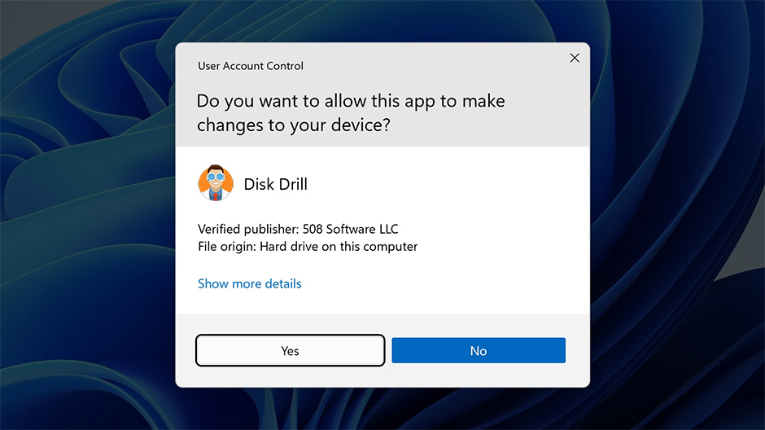Click the desktop wallpaper outside the dialog
Viewport: 765px width, 430px height.
tap(81, 244)
